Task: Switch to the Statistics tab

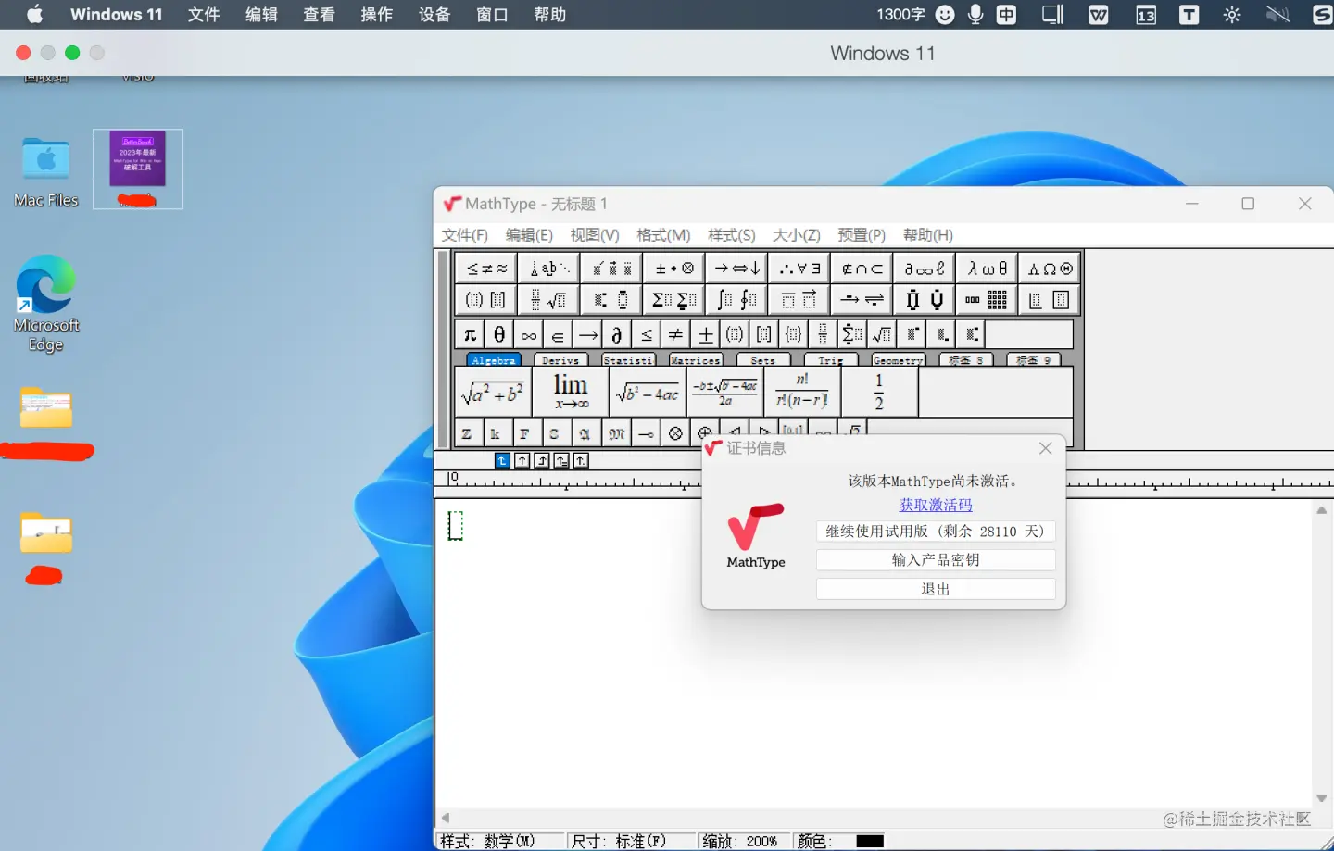Action: 628,360
